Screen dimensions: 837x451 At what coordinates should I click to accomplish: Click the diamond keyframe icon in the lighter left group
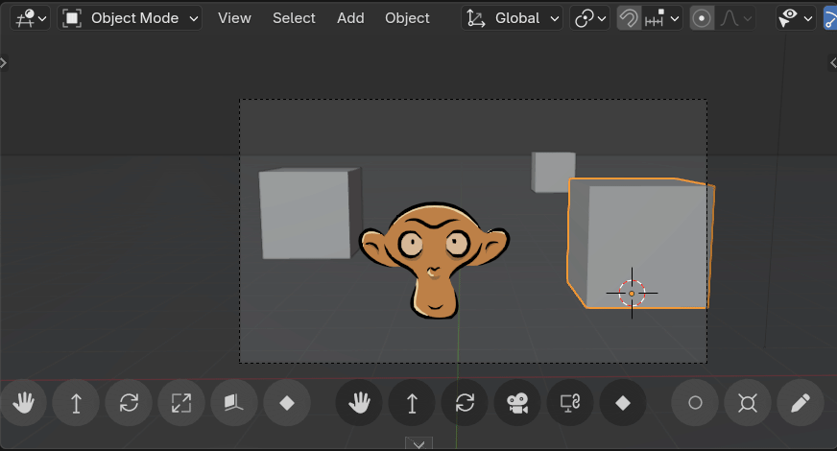pyautogui.click(x=287, y=402)
